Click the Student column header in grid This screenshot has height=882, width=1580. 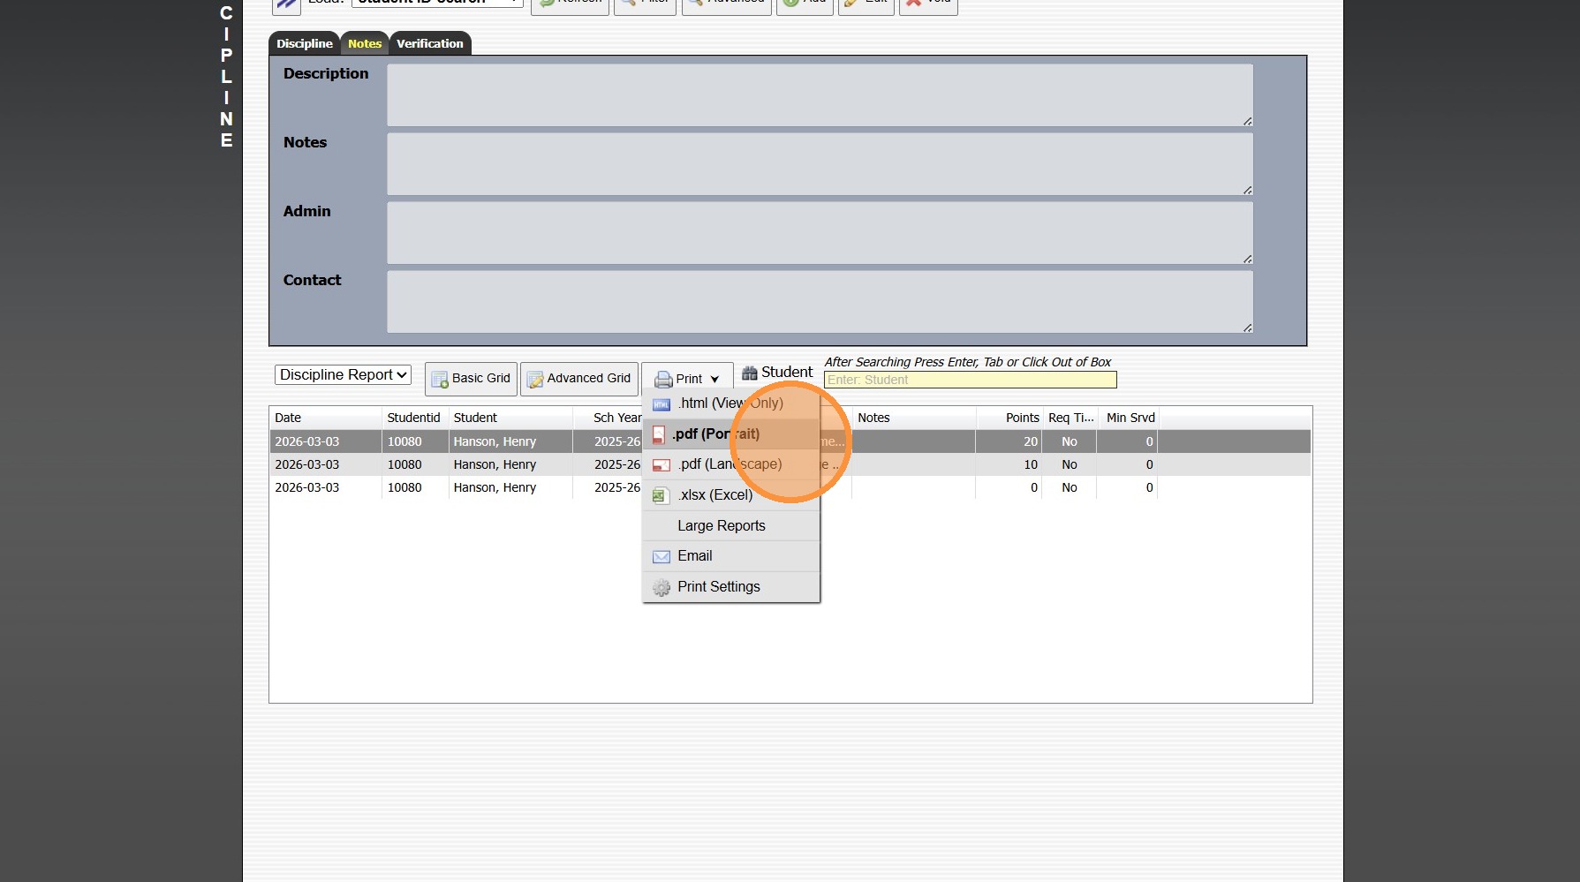(x=510, y=418)
